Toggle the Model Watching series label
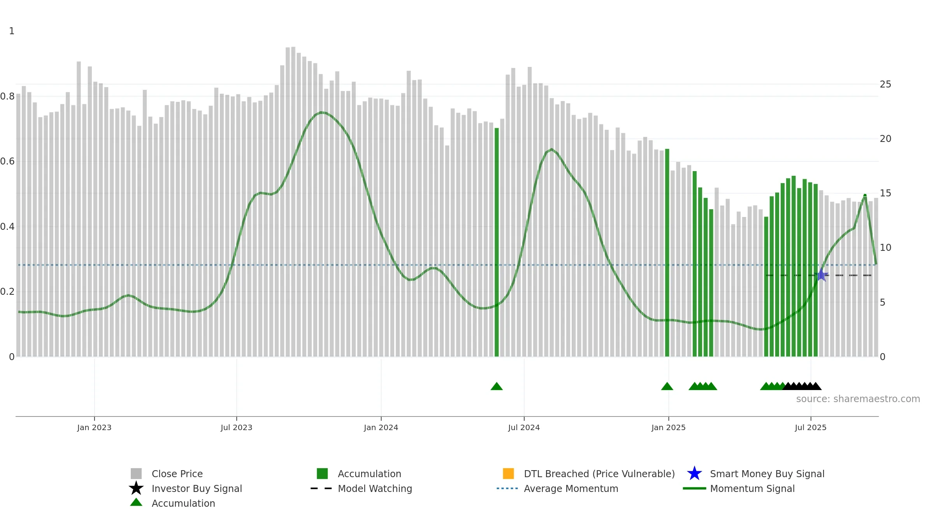934x525 pixels. tap(375, 488)
